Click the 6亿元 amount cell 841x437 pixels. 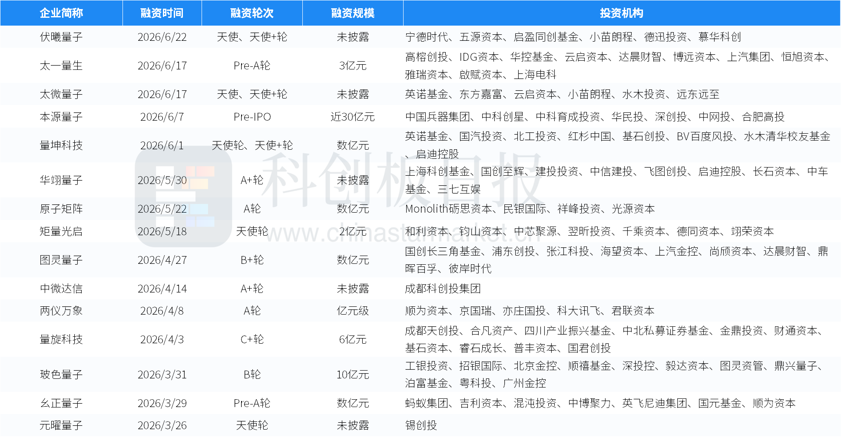[353, 339]
